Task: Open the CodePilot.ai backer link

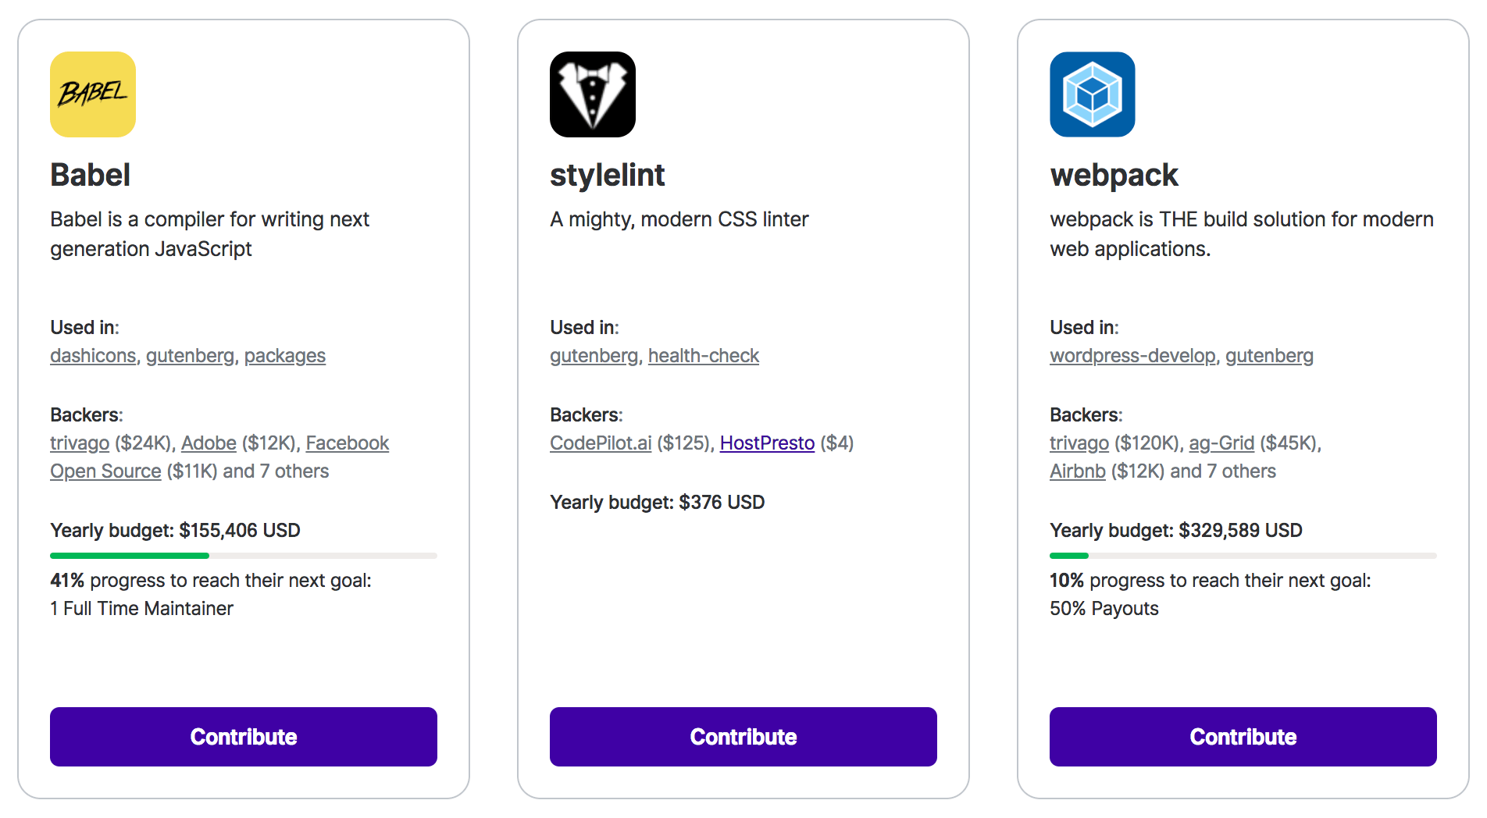Action: pos(601,443)
